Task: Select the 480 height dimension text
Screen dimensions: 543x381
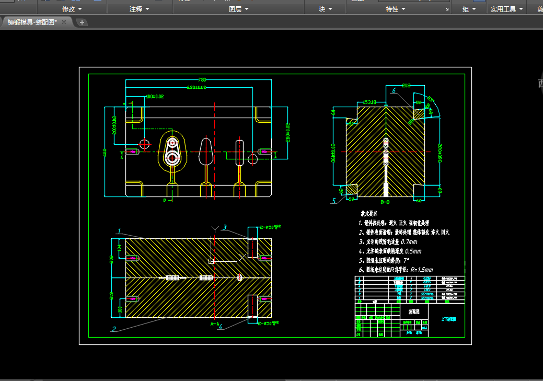Action: (x=105, y=153)
